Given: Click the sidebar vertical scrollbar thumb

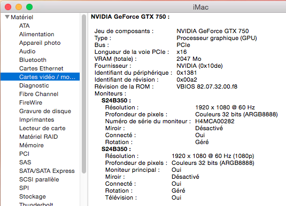Looking at the screenshot, I should [84, 94].
